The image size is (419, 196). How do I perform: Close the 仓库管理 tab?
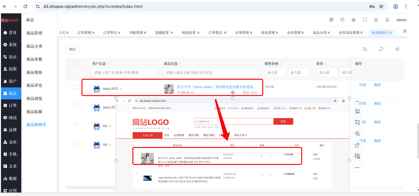[x=303, y=33]
